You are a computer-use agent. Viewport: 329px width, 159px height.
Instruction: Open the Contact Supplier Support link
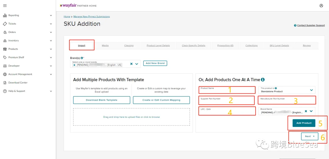311,25
